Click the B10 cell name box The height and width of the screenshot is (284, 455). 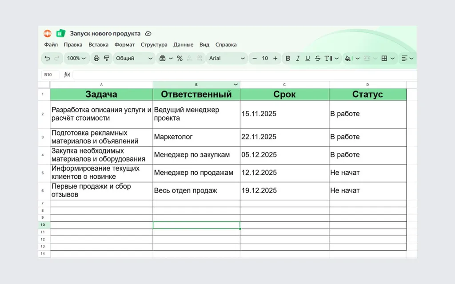click(x=50, y=75)
